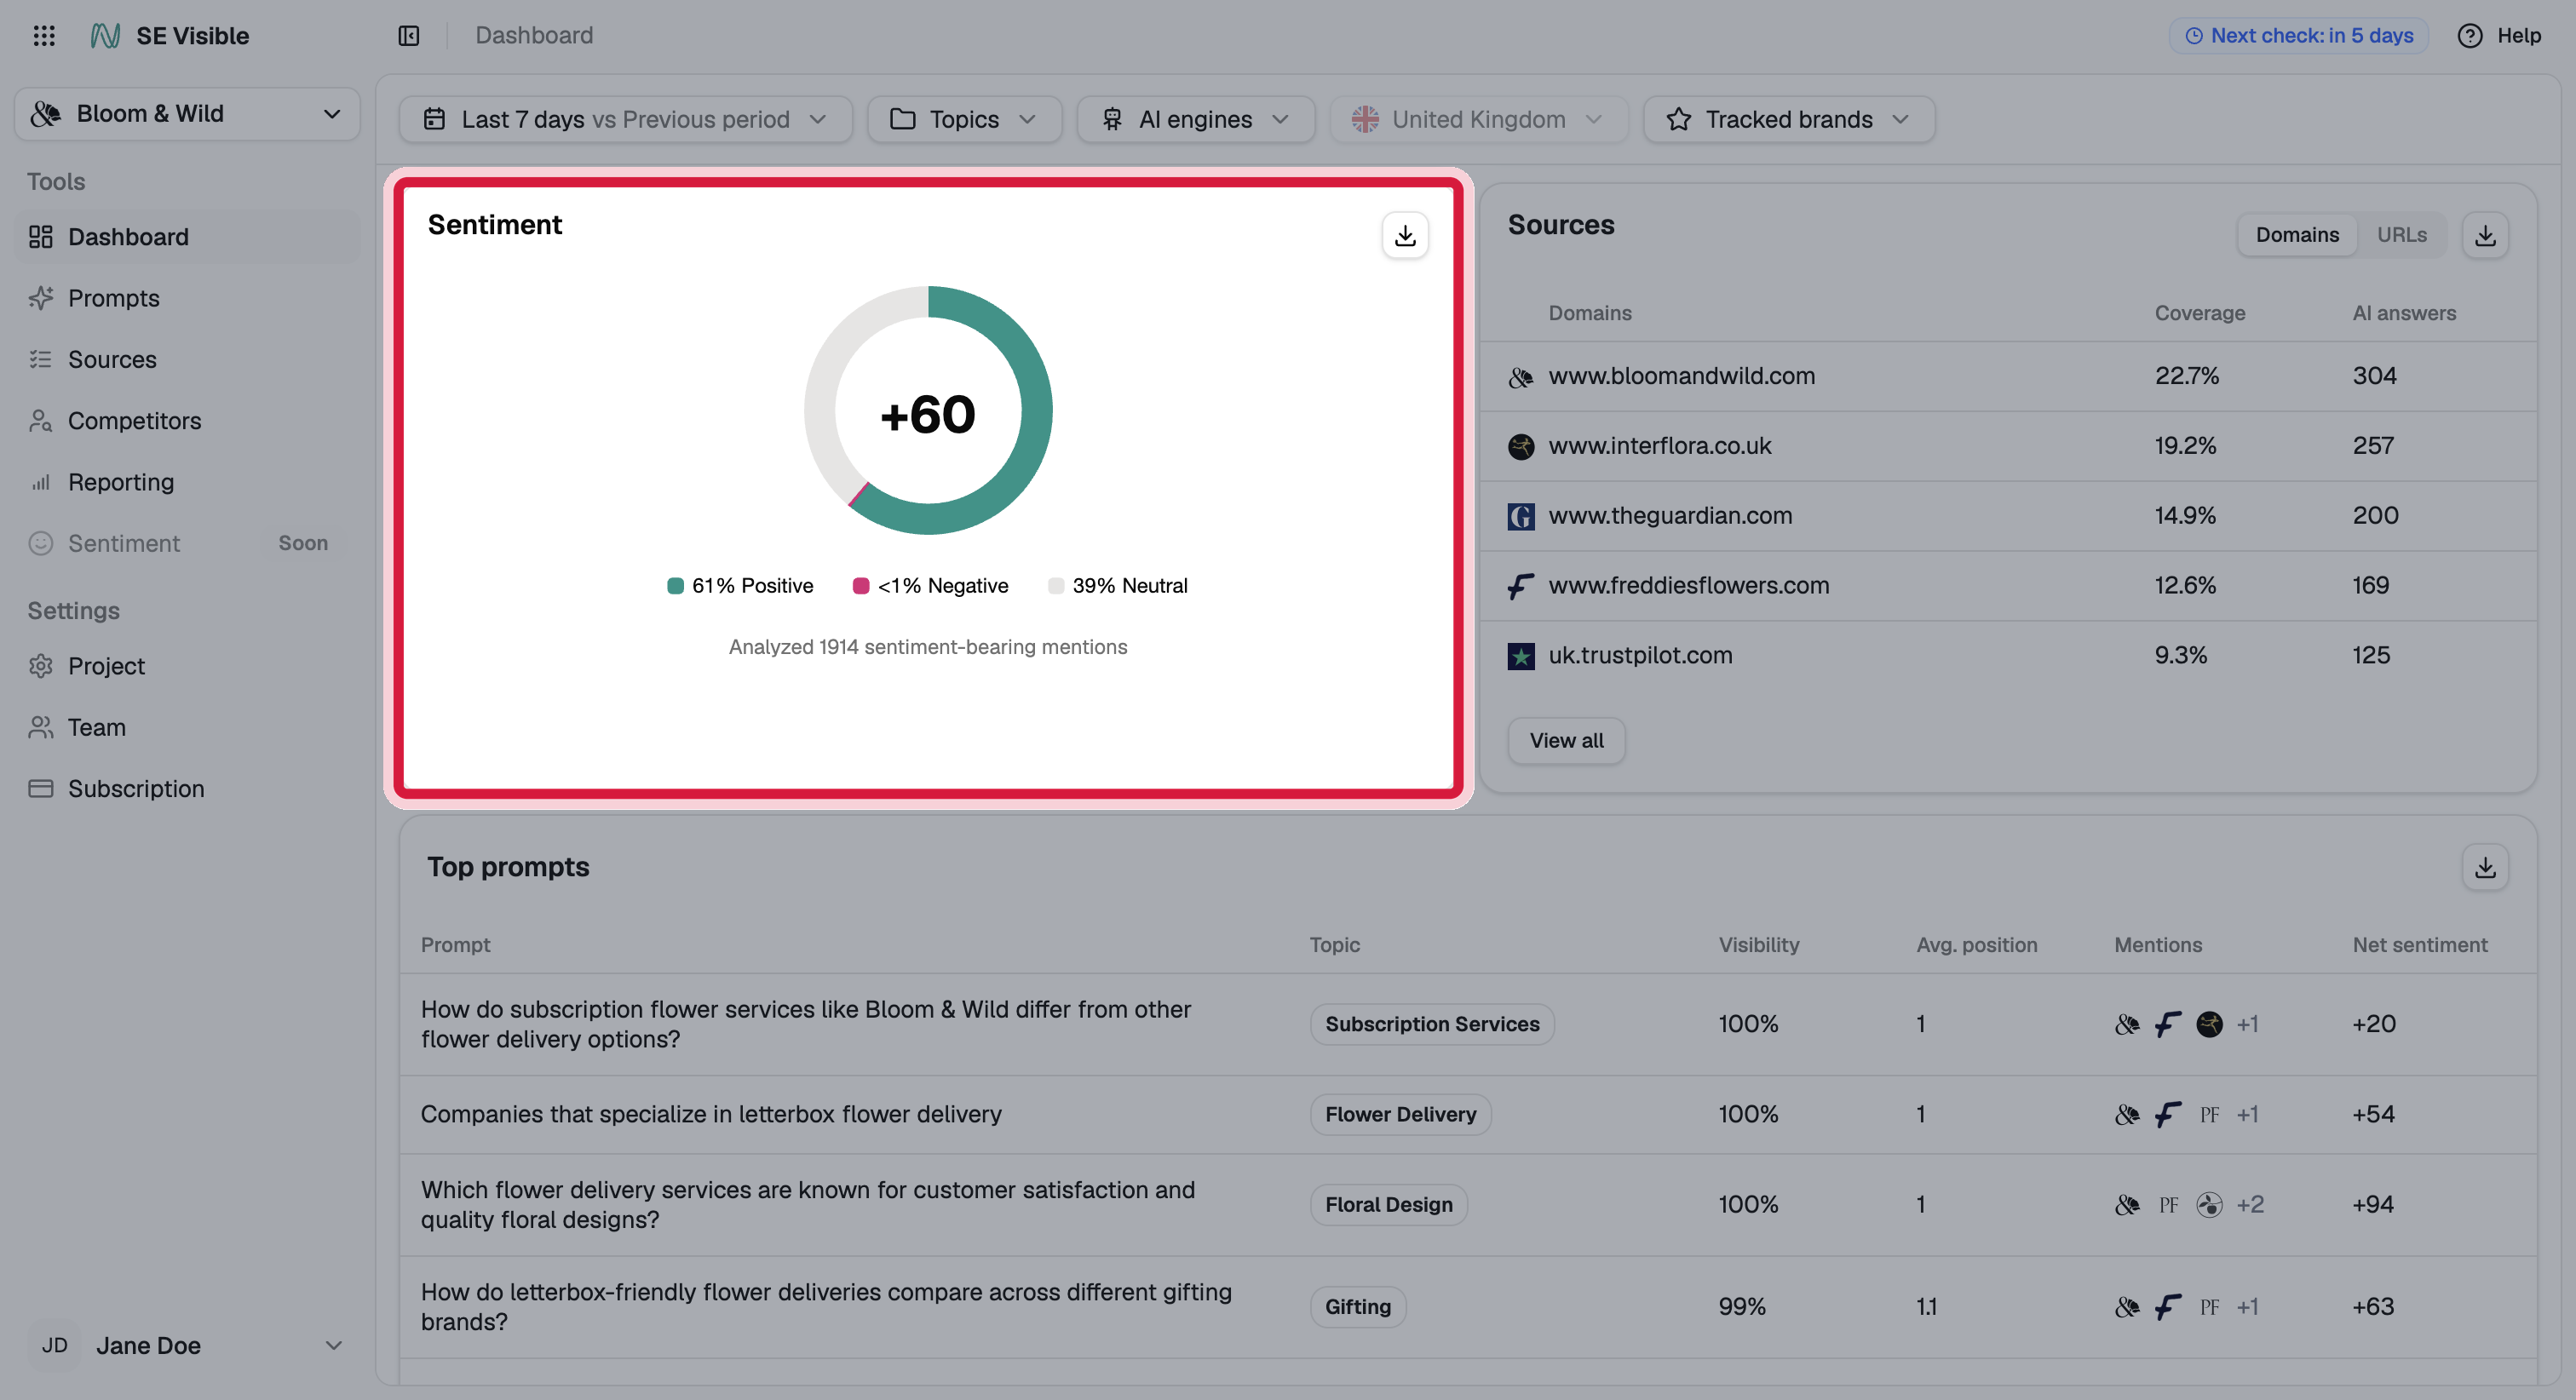Click the Coverage column header in Sources

(x=2200, y=313)
